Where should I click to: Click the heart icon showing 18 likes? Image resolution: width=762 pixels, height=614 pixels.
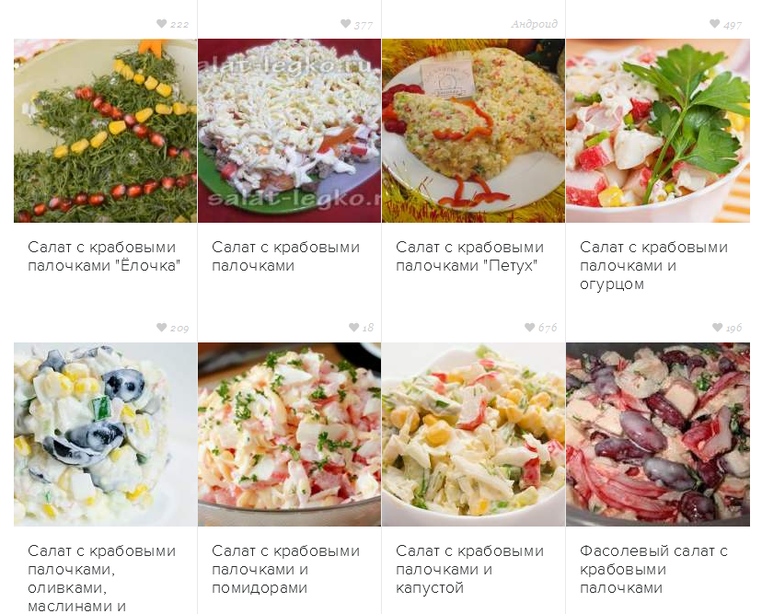(x=353, y=328)
